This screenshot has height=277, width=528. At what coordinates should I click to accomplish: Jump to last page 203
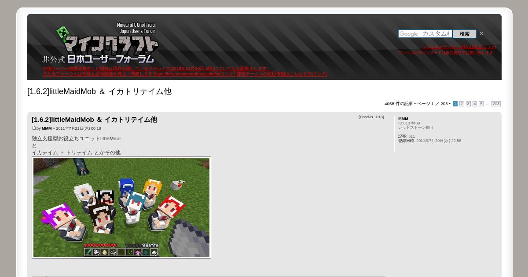[x=496, y=104]
